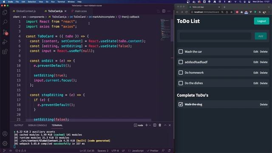This screenshot has width=272, height=153.
Task: Open the errors and warnings status item
Action: [x=21, y=150]
